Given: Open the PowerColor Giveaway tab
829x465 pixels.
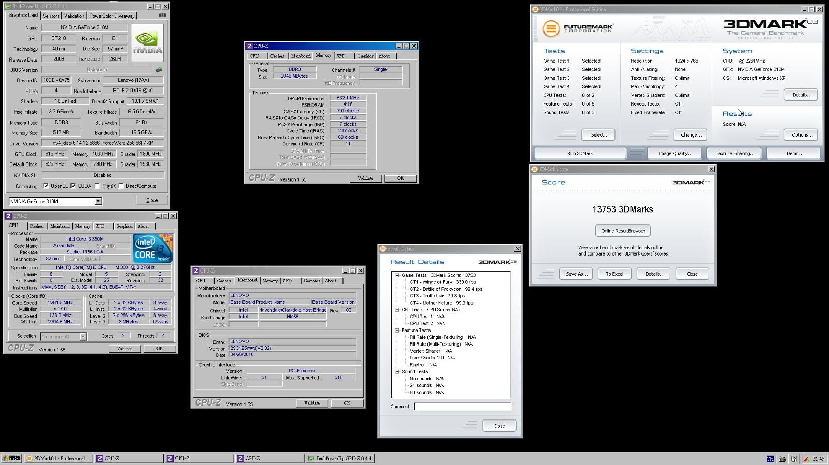Looking at the screenshot, I should 112,16.
